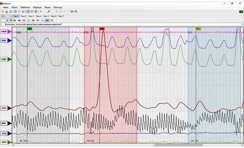Click the КС 165 button
The height and width of the screenshot is (148, 244).
[x=6, y=20]
